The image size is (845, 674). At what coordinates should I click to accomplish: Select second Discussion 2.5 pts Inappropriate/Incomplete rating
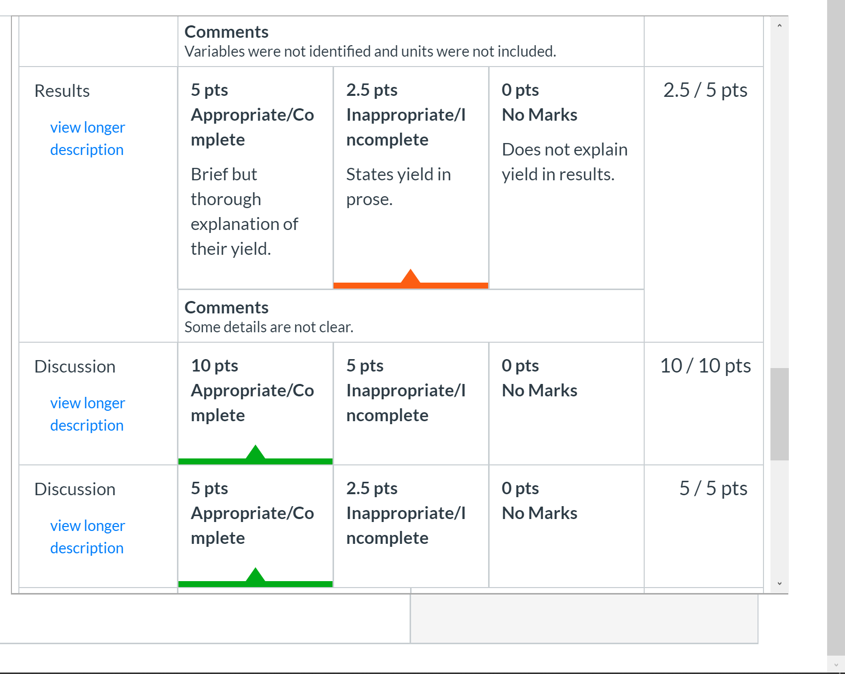tap(411, 526)
